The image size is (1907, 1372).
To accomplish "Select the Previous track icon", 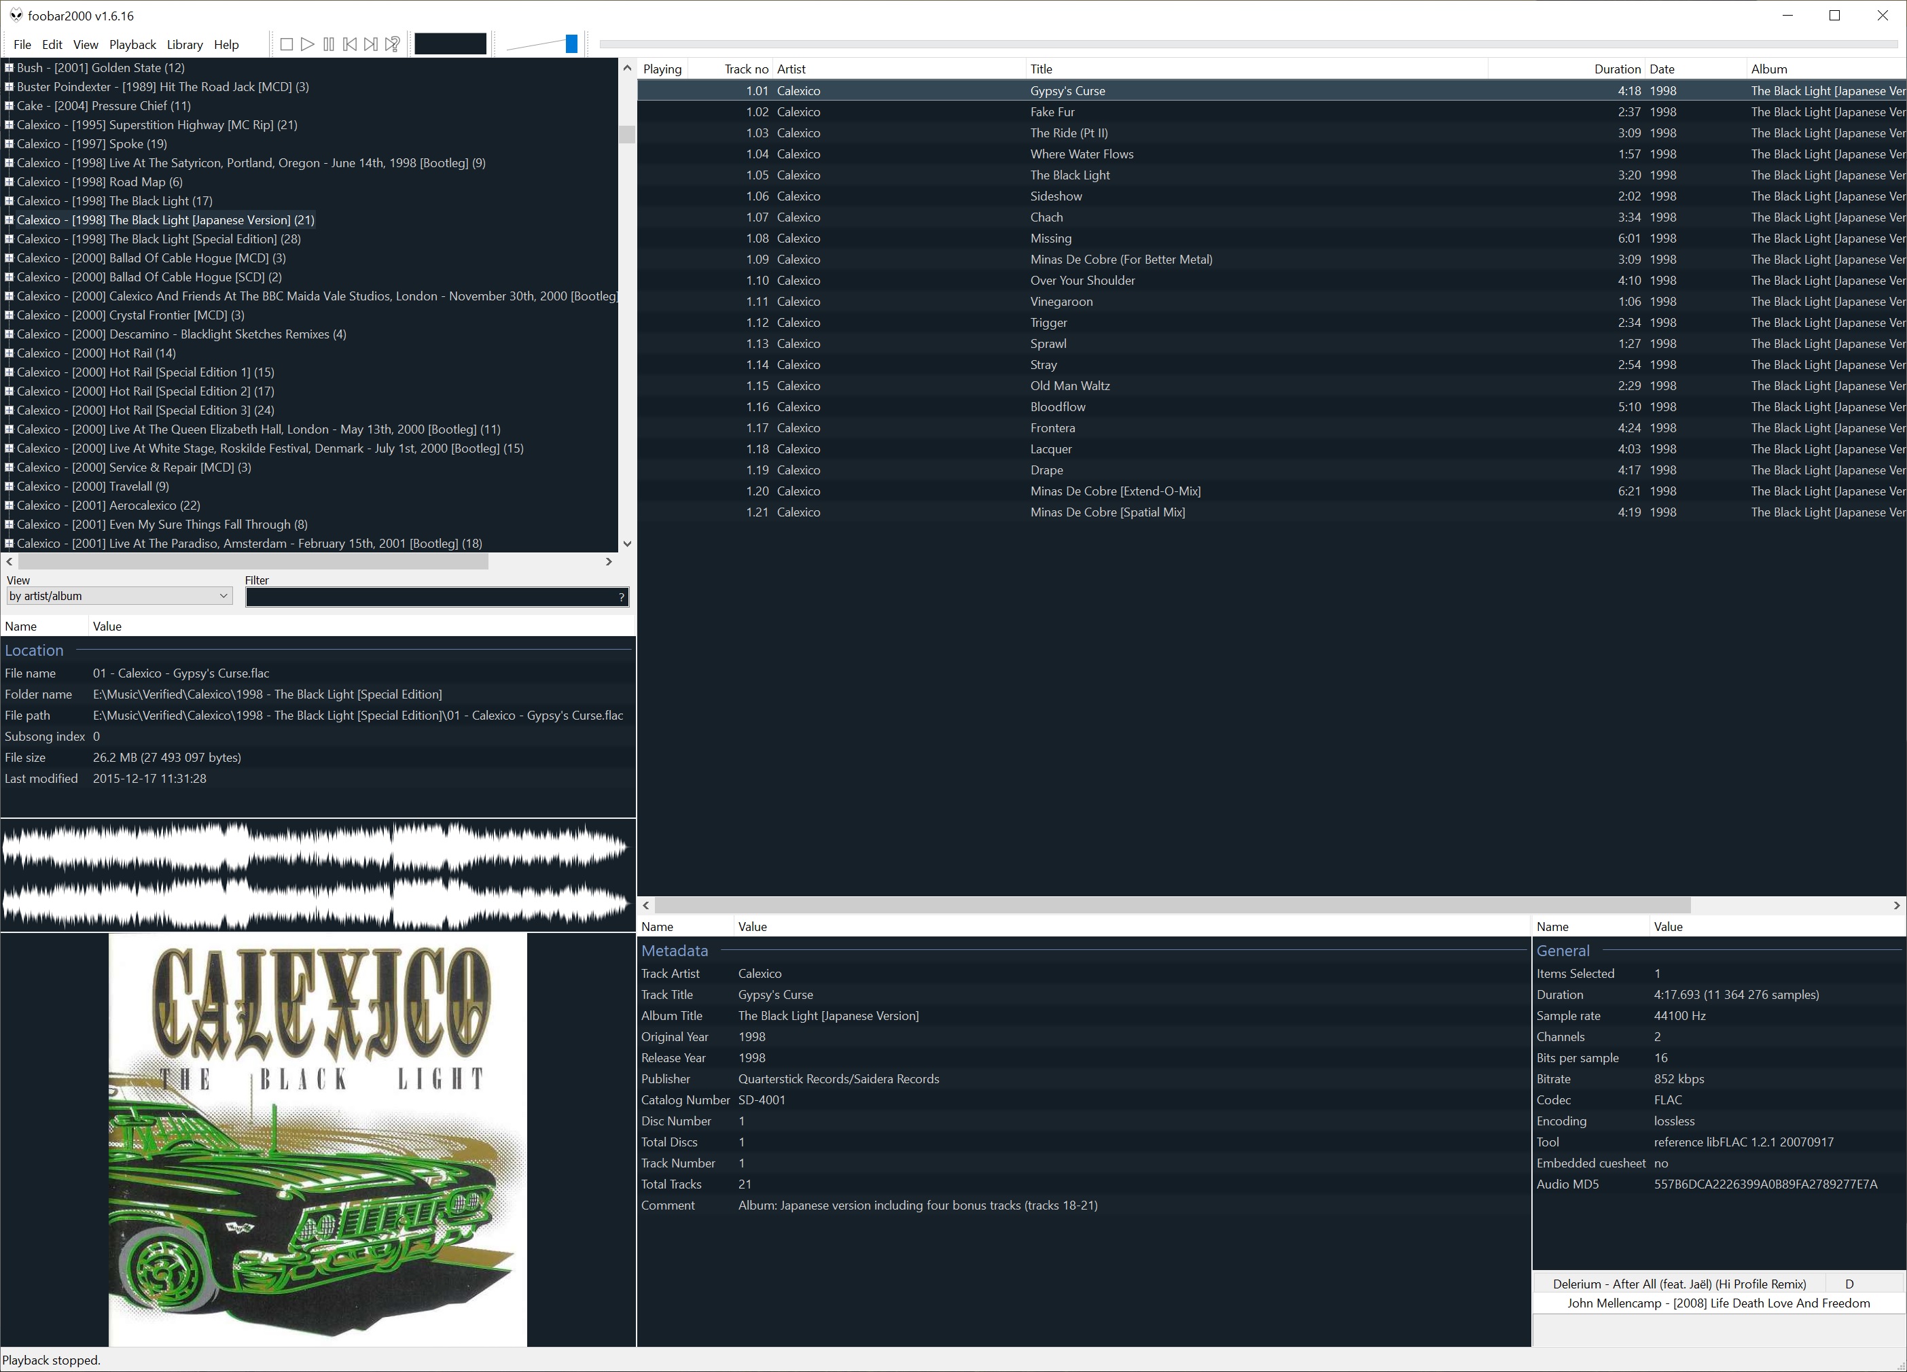I will (349, 43).
